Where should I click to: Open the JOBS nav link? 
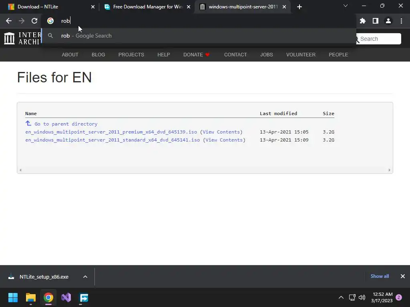click(266, 55)
